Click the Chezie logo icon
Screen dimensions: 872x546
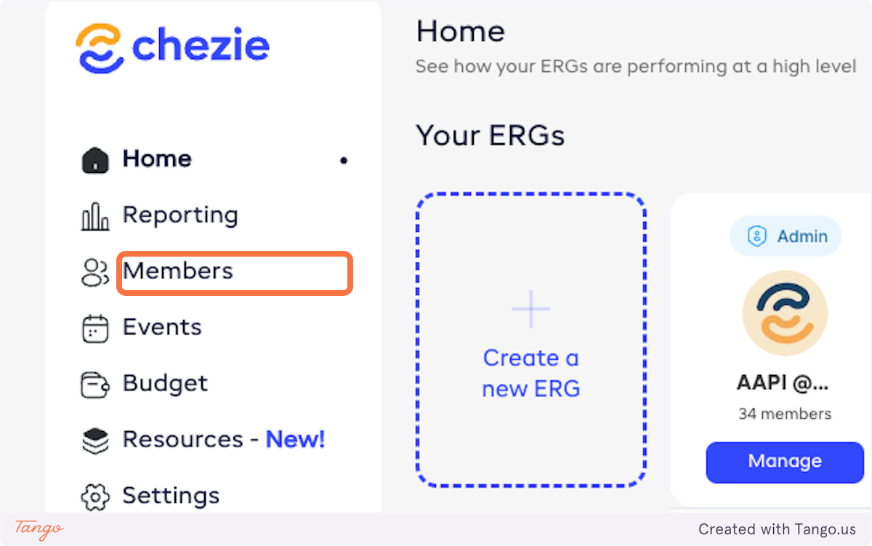[x=100, y=48]
